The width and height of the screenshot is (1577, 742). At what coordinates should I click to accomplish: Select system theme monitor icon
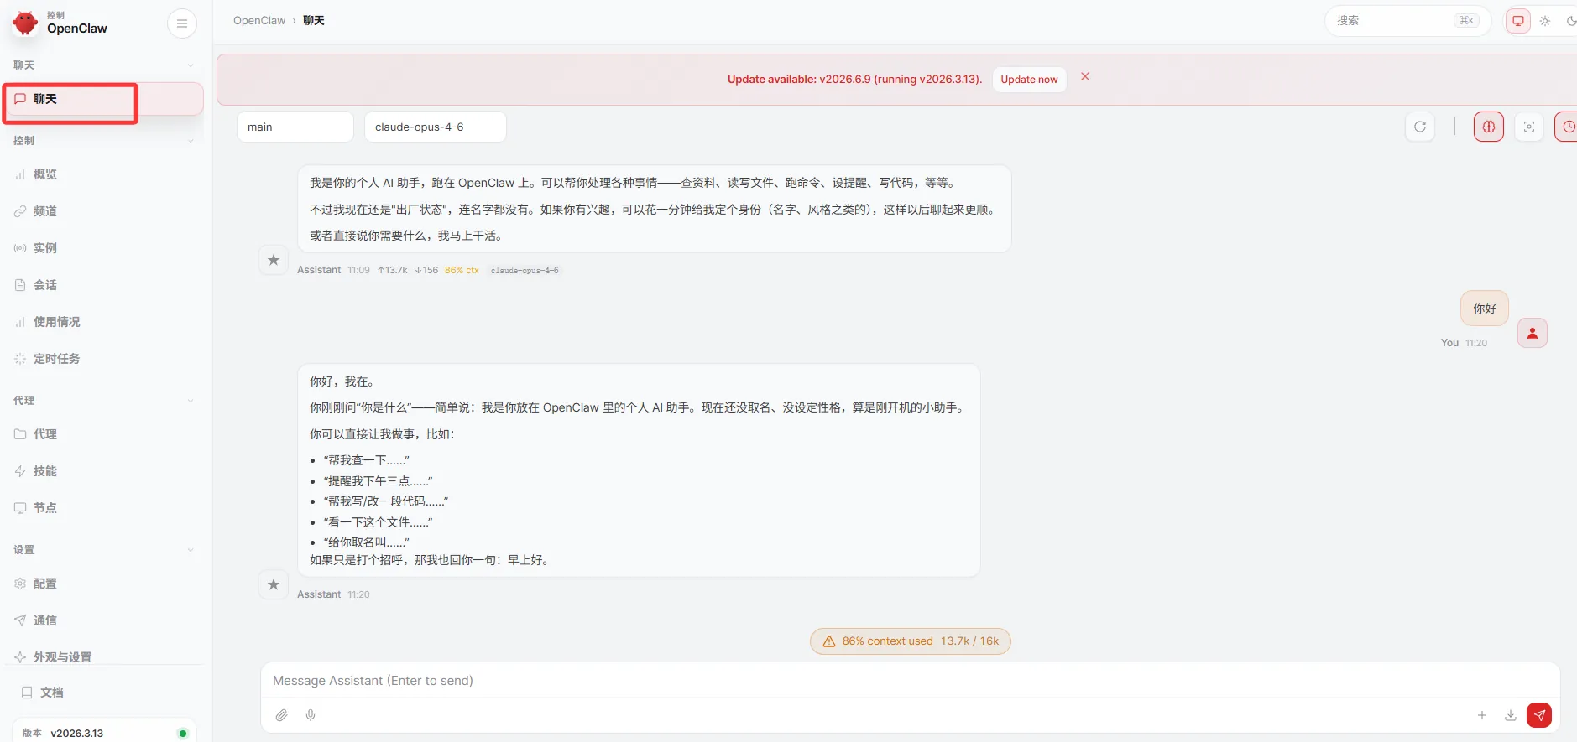click(1518, 21)
